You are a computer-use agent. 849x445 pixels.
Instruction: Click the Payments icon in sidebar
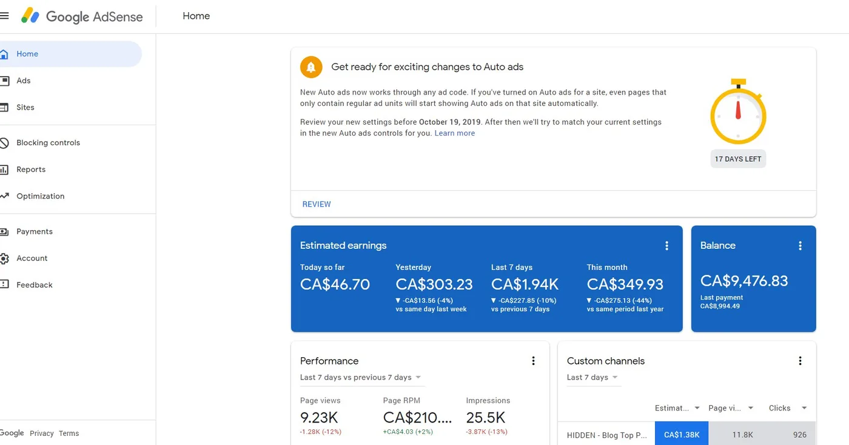click(4, 231)
